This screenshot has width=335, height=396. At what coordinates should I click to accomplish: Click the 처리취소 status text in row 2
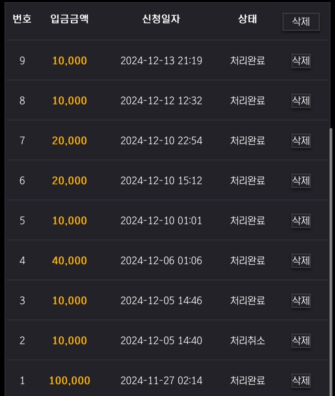tap(247, 341)
